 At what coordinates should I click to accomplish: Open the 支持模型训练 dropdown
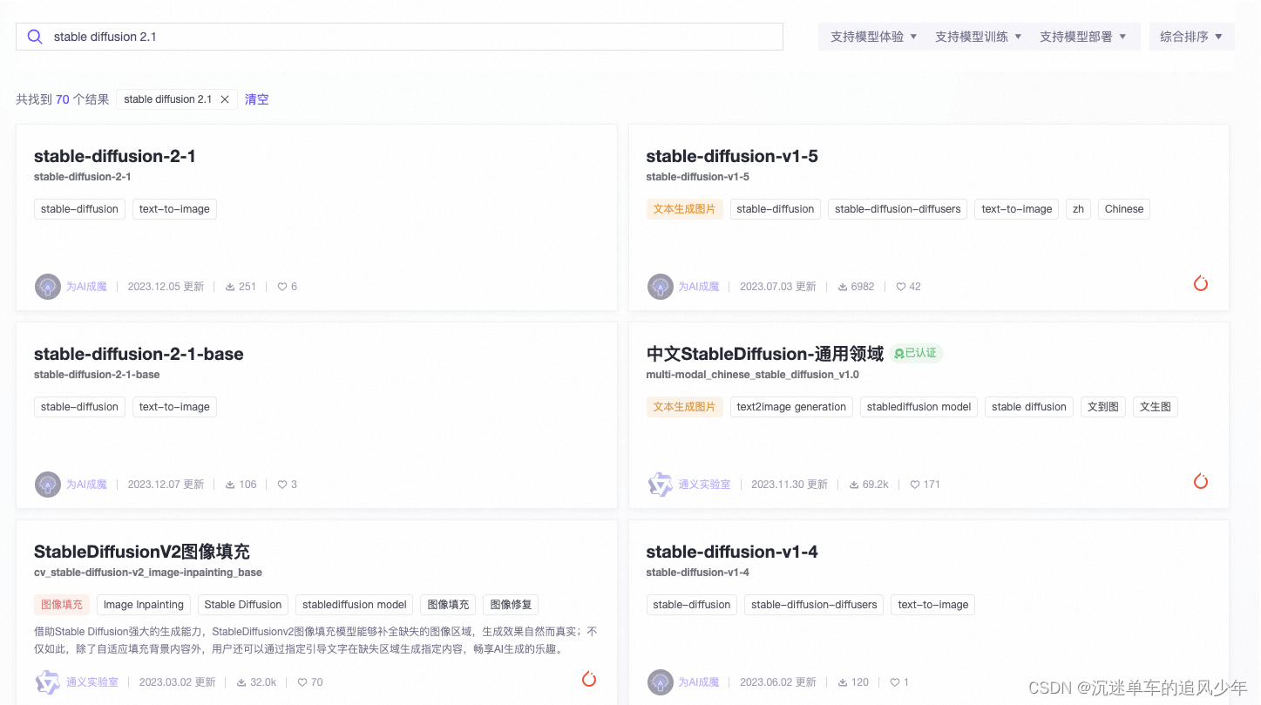[x=979, y=37]
